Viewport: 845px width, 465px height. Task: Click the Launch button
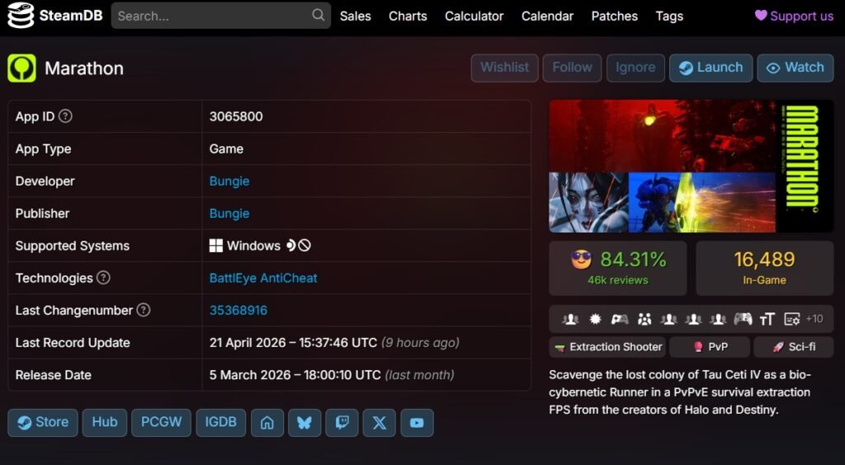pyautogui.click(x=710, y=68)
